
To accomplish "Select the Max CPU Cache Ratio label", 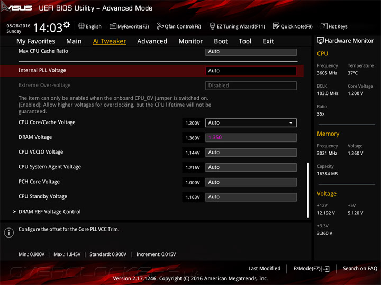I will click(x=43, y=51).
